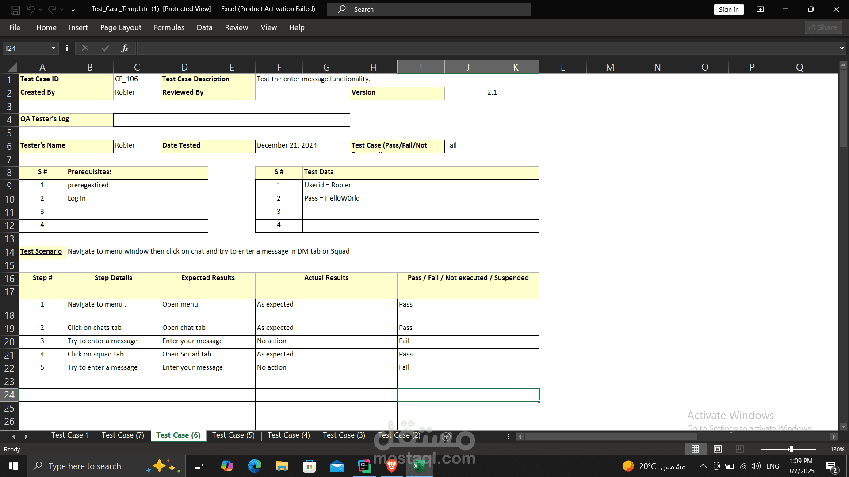Switch to the Test Case (3) sheet
The width and height of the screenshot is (849, 477).
(x=344, y=435)
